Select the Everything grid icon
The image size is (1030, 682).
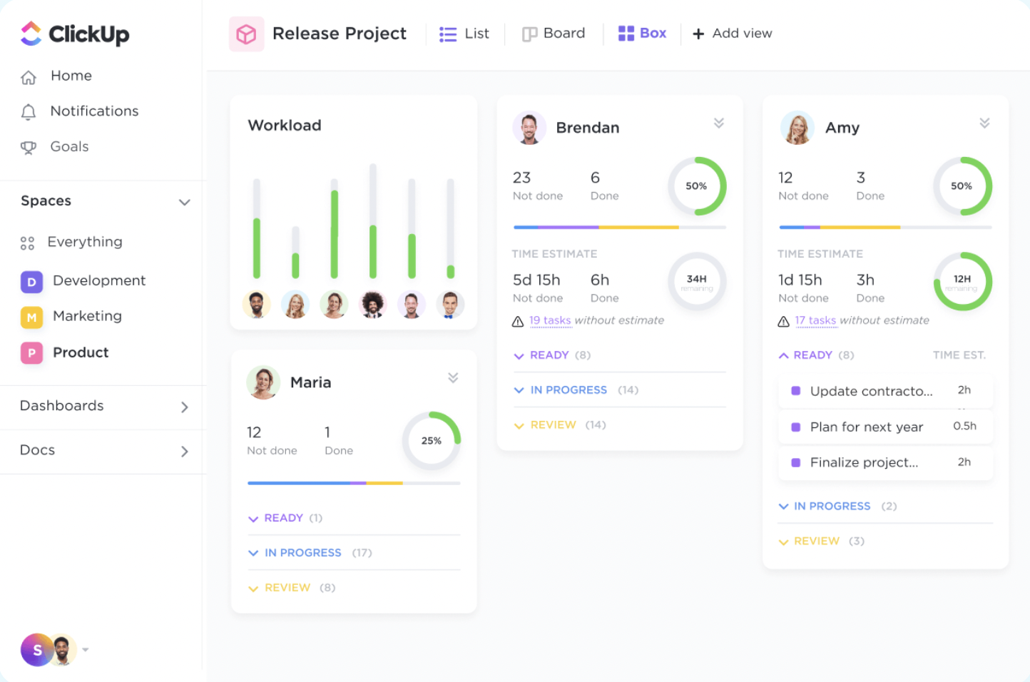click(28, 243)
